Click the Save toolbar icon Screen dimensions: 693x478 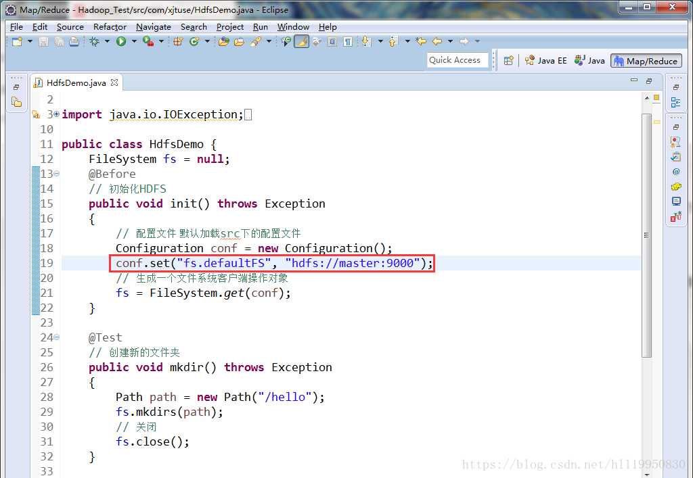pyautogui.click(x=44, y=41)
